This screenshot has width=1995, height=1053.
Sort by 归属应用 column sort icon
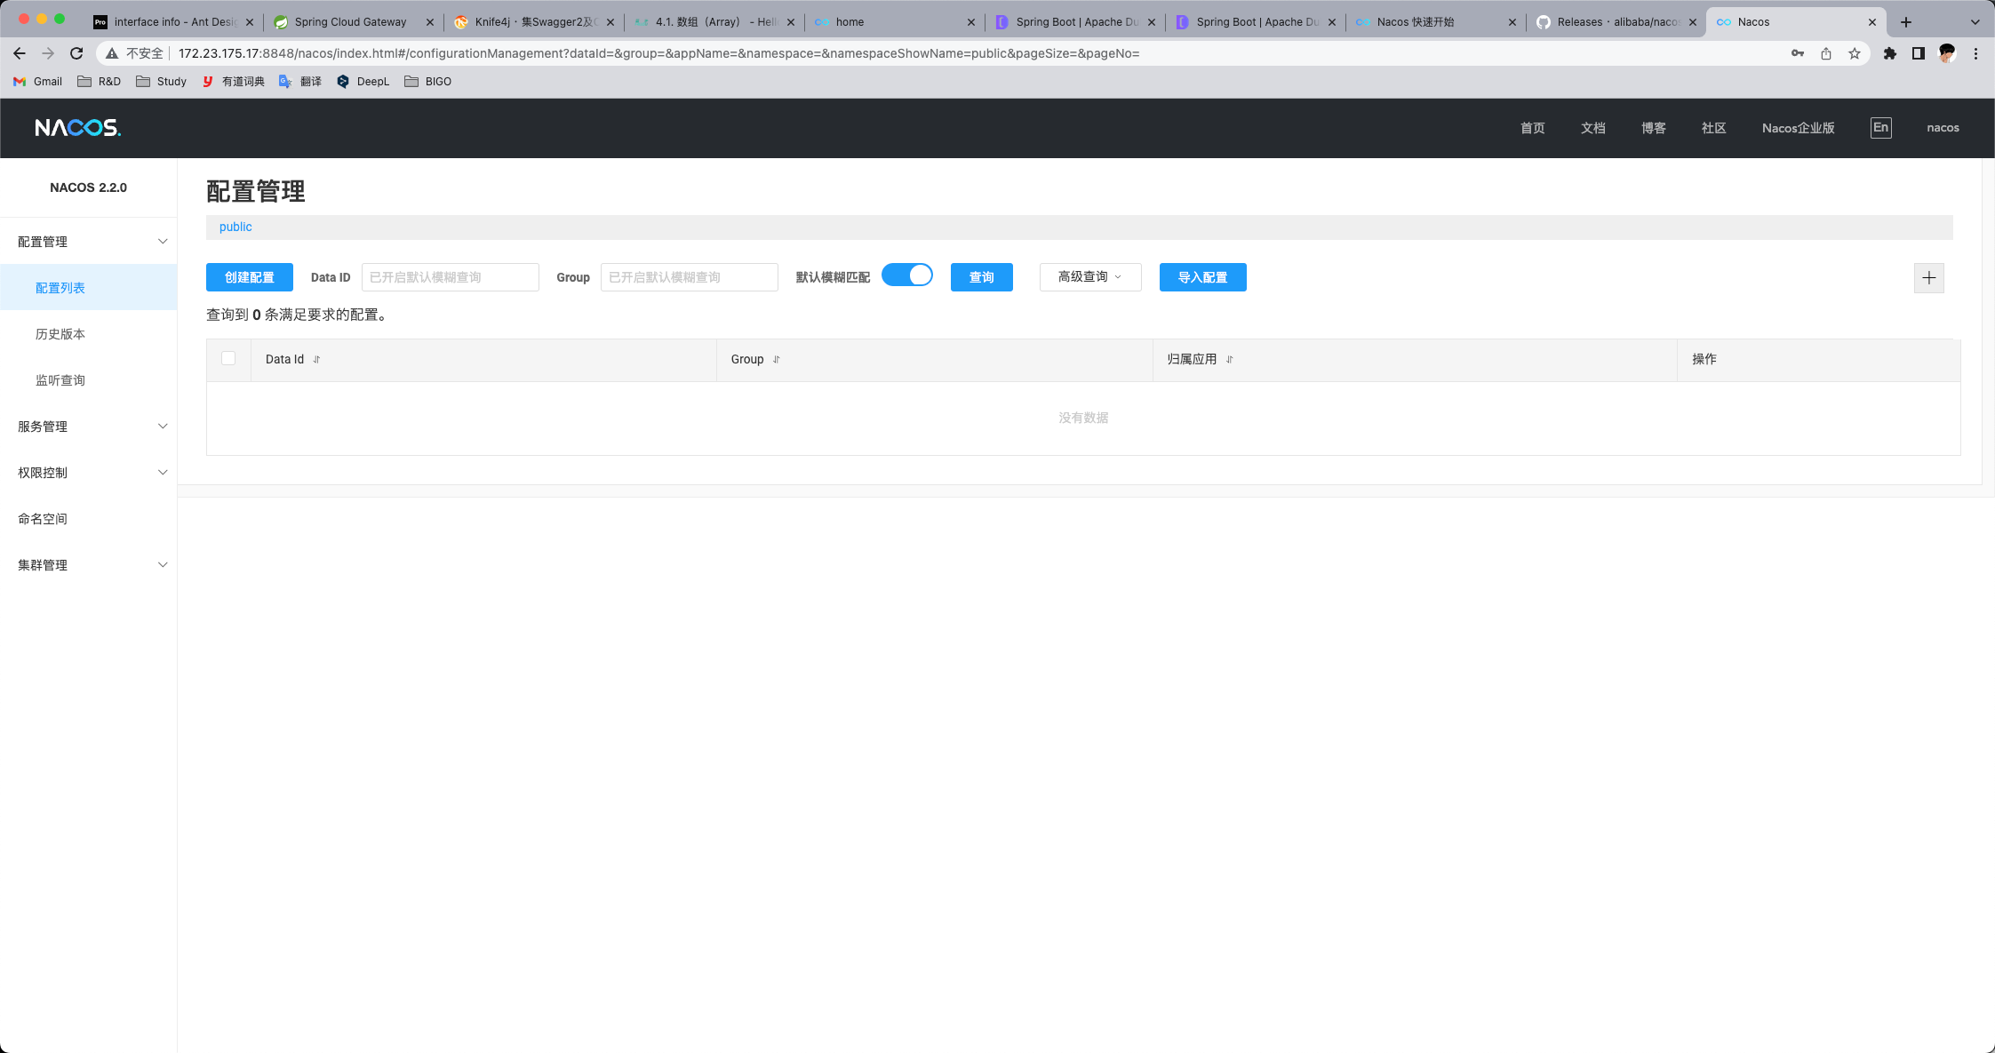tap(1229, 360)
